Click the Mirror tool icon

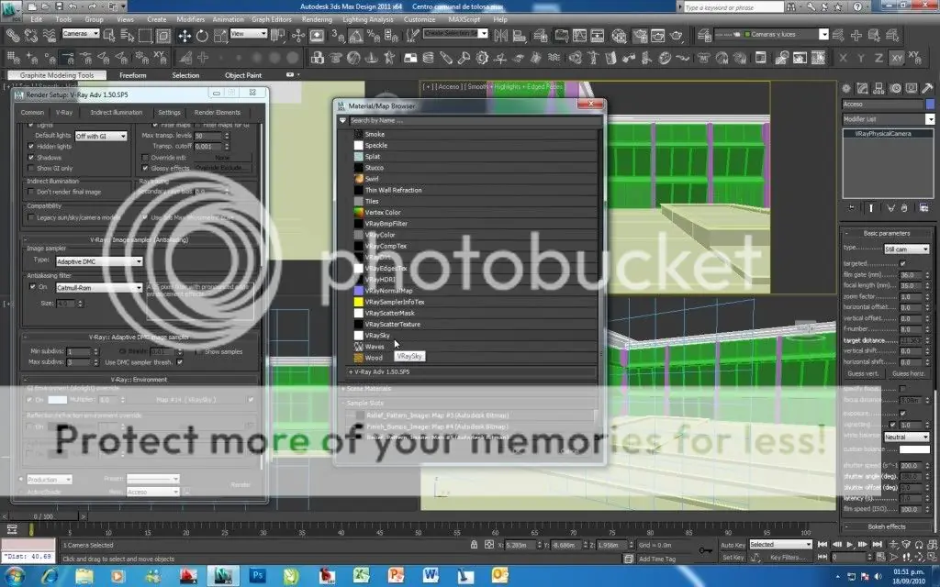[x=500, y=36]
